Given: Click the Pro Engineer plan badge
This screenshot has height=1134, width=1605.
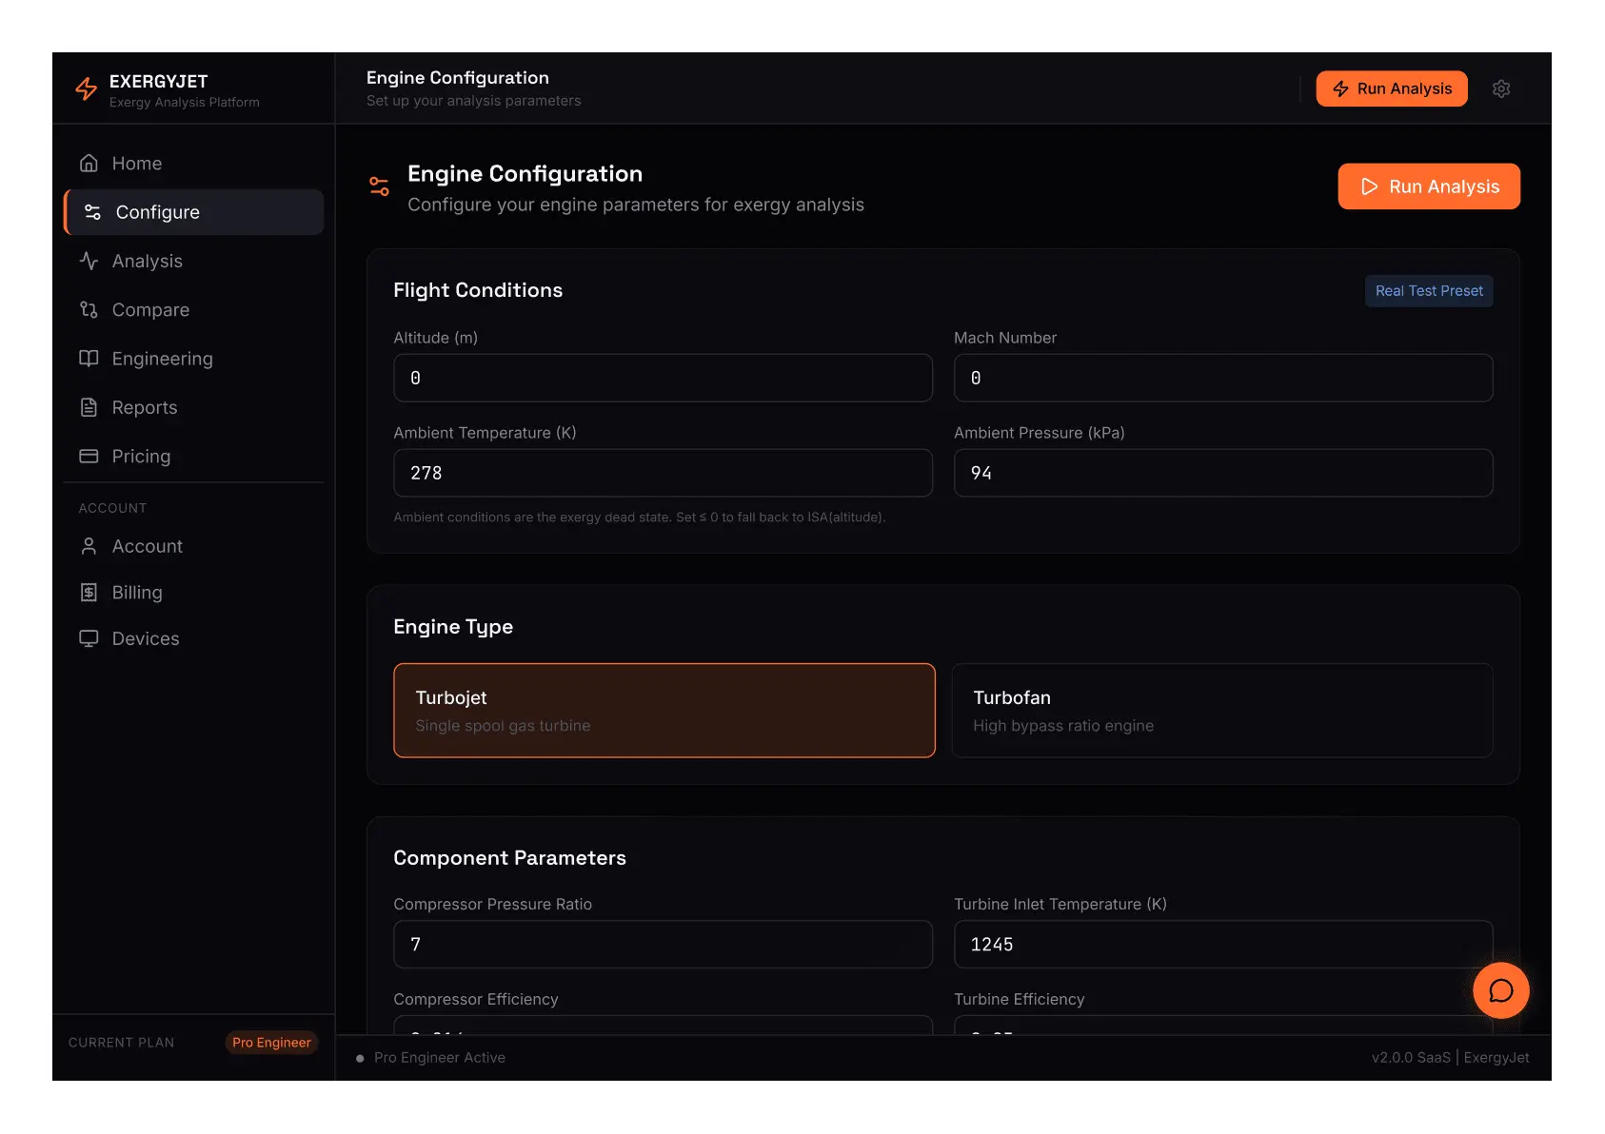Looking at the screenshot, I should click(271, 1043).
